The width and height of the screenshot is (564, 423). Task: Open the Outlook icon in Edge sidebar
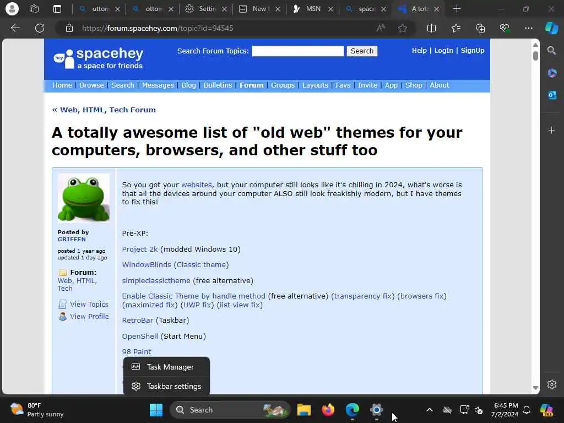pyautogui.click(x=552, y=95)
